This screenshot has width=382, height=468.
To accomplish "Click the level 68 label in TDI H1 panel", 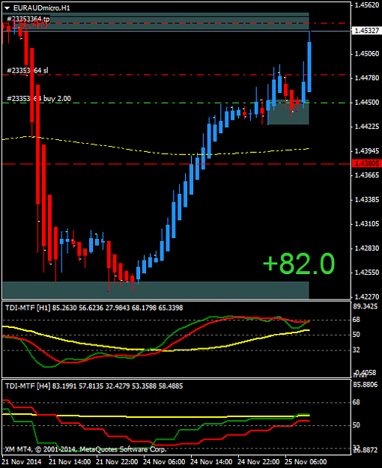I will click(x=357, y=320).
